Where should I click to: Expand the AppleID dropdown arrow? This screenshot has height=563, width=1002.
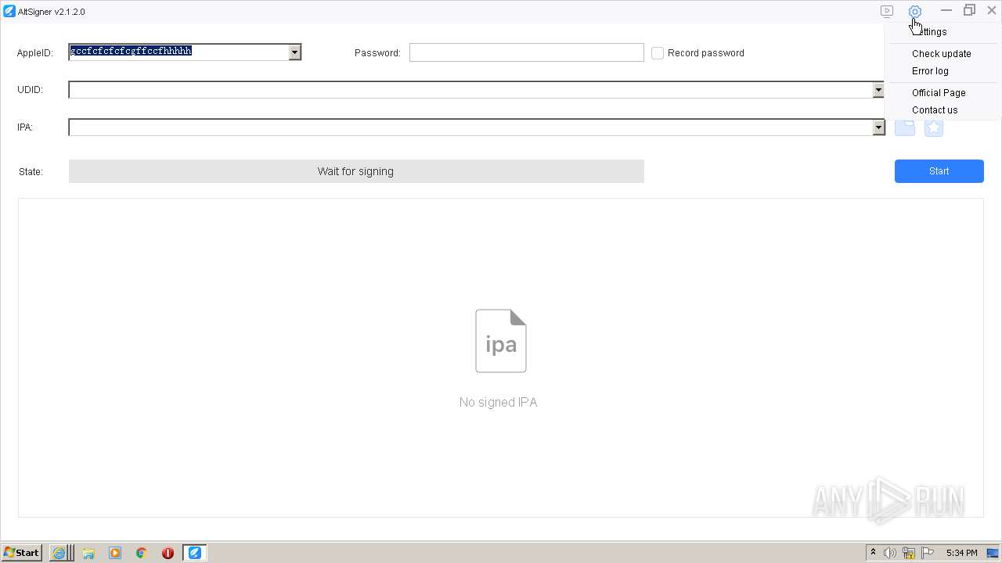tap(294, 52)
